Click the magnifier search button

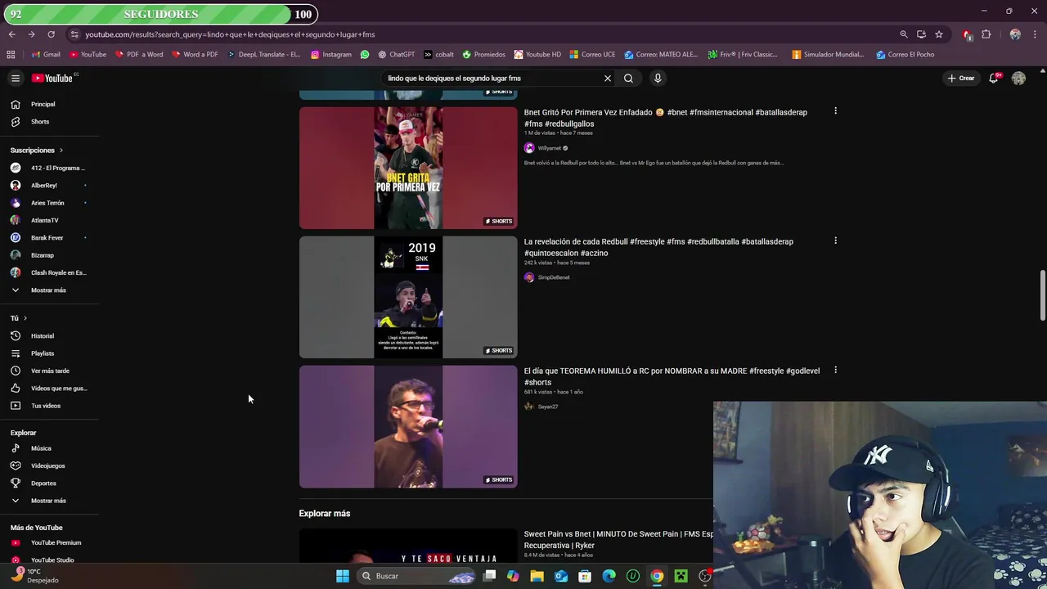(x=628, y=79)
